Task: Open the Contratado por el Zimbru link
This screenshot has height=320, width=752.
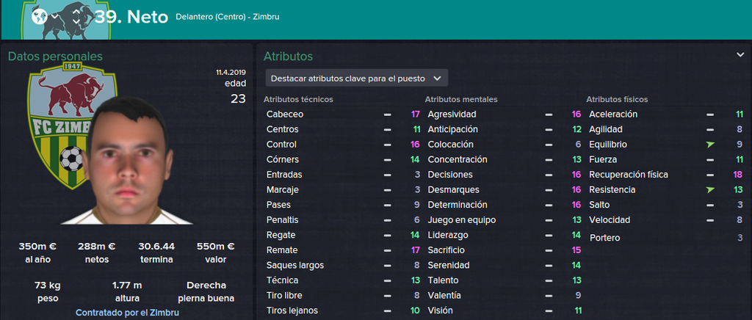Action: click(x=128, y=313)
